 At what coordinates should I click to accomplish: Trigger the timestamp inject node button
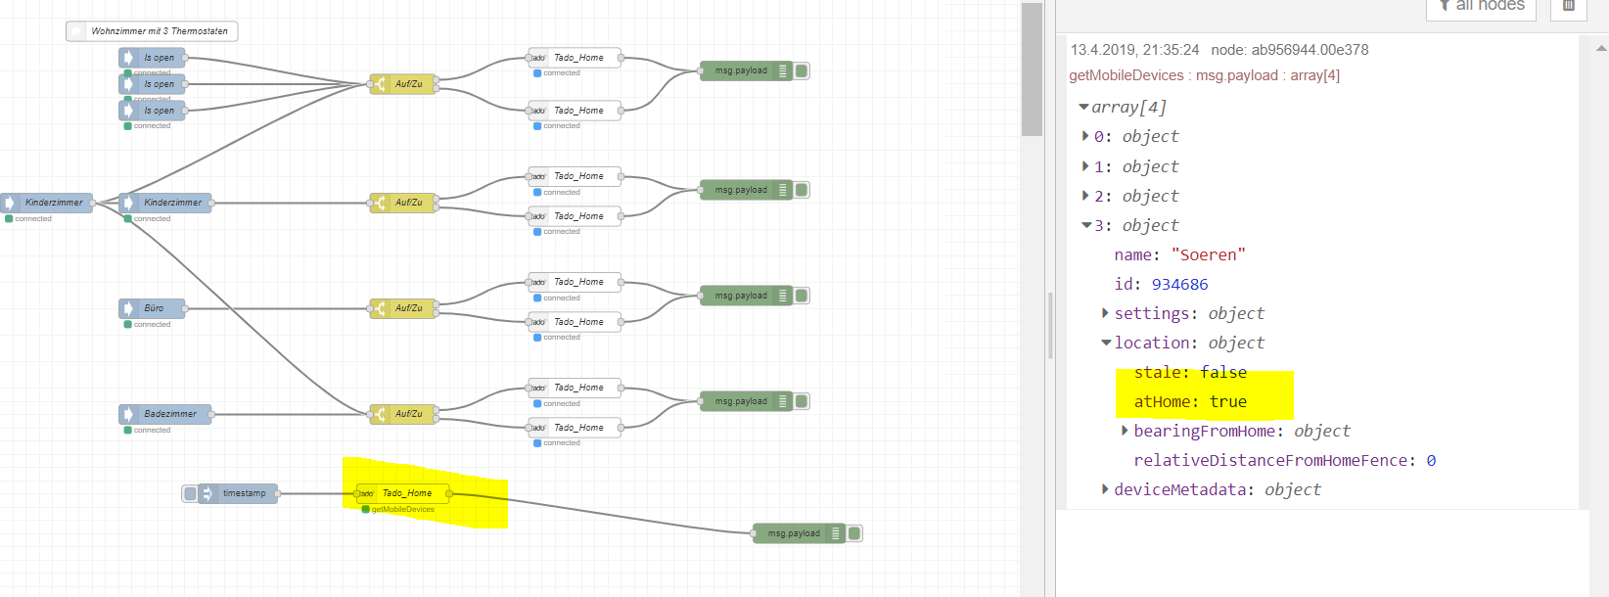190,493
